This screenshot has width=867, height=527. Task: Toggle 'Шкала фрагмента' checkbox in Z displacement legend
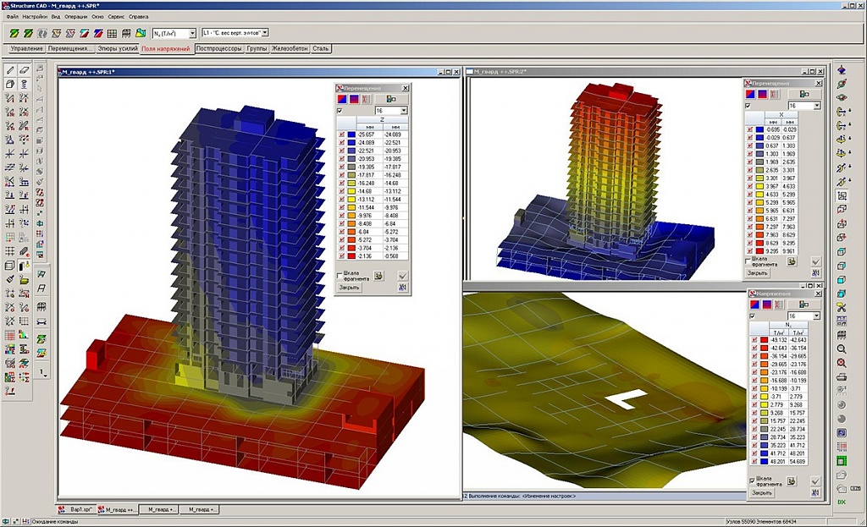pyautogui.click(x=340, y=275)
